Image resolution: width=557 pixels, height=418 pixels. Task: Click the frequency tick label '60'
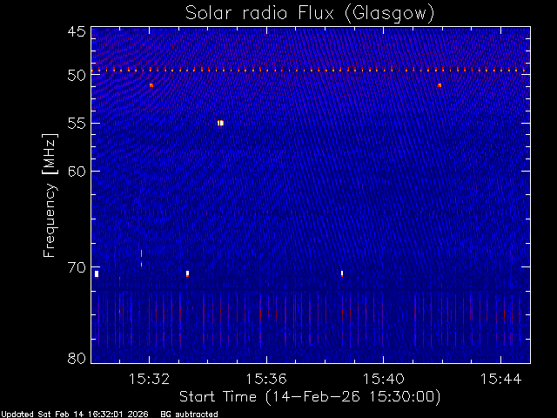[77, 172]
